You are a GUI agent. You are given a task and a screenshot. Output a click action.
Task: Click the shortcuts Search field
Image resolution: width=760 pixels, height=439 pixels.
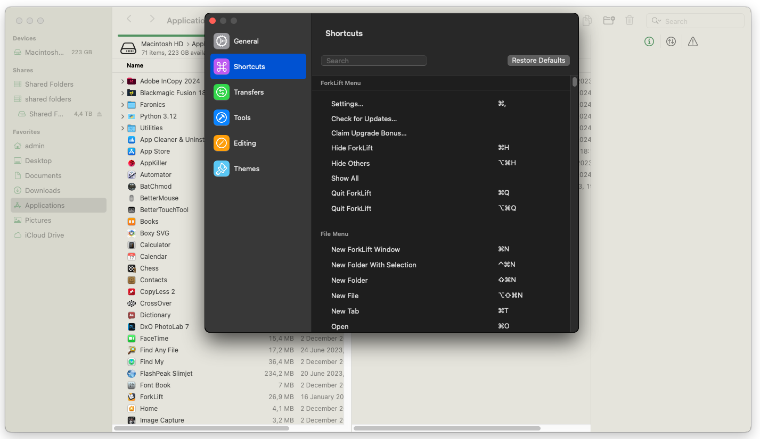373,61
